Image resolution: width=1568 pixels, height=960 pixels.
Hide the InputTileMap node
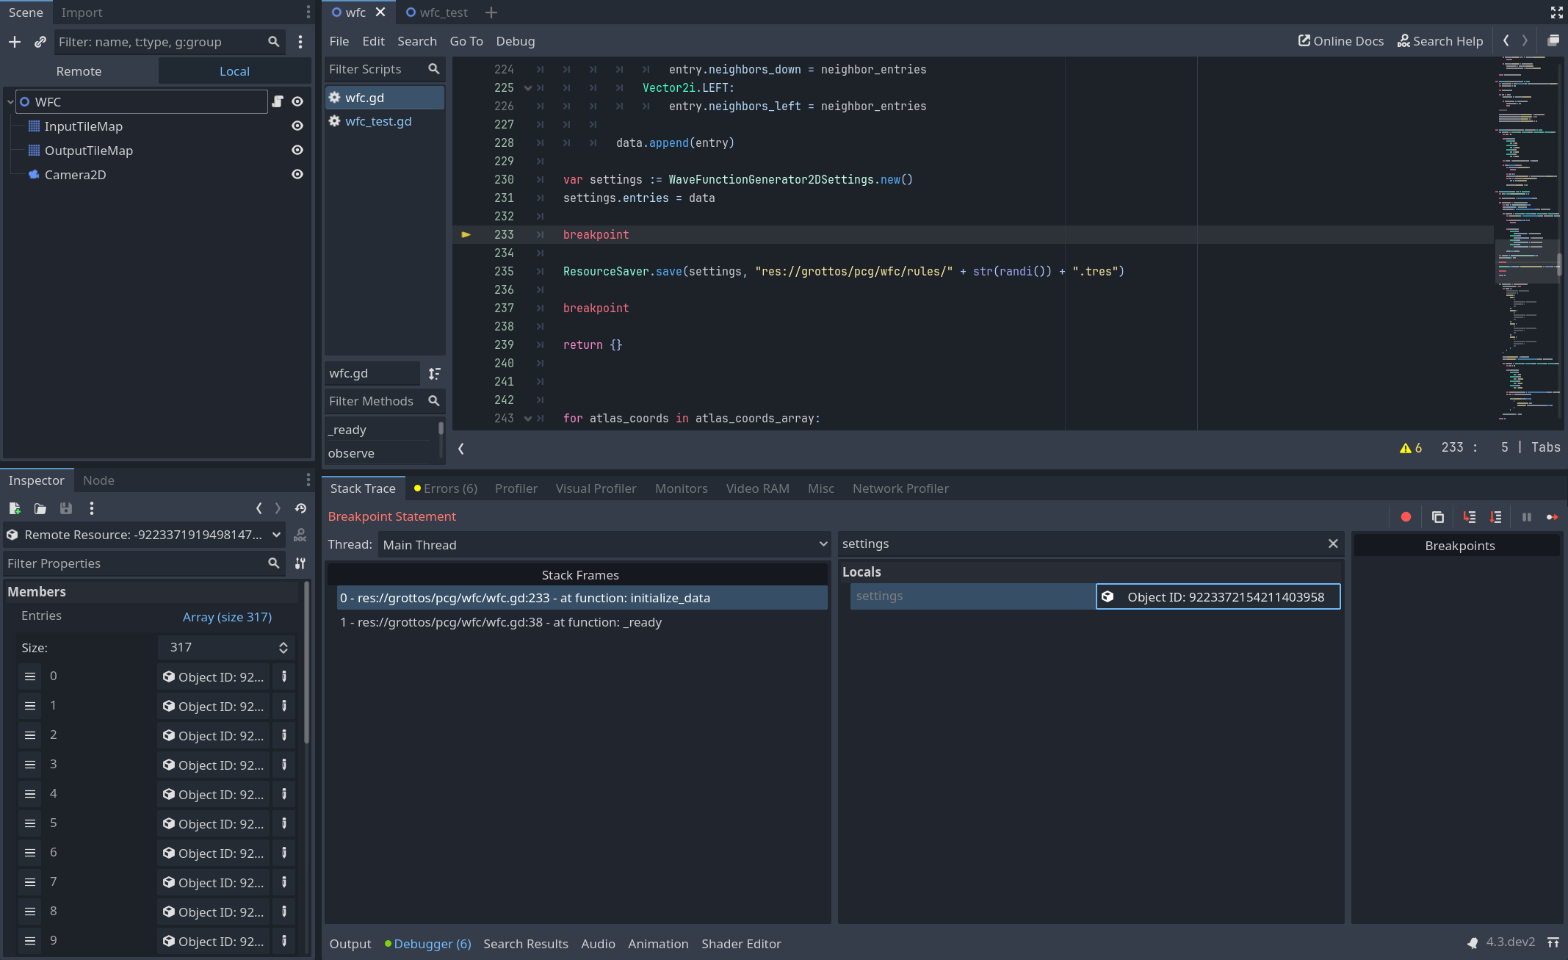pyautogui.click(x=297, y=126)
